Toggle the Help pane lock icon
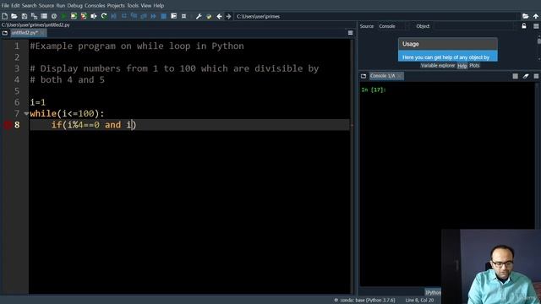This screenshot has width=541, height=304. [x=524, y=26]
